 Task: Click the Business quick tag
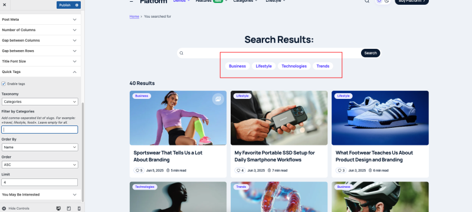click(x=237, y=66)
